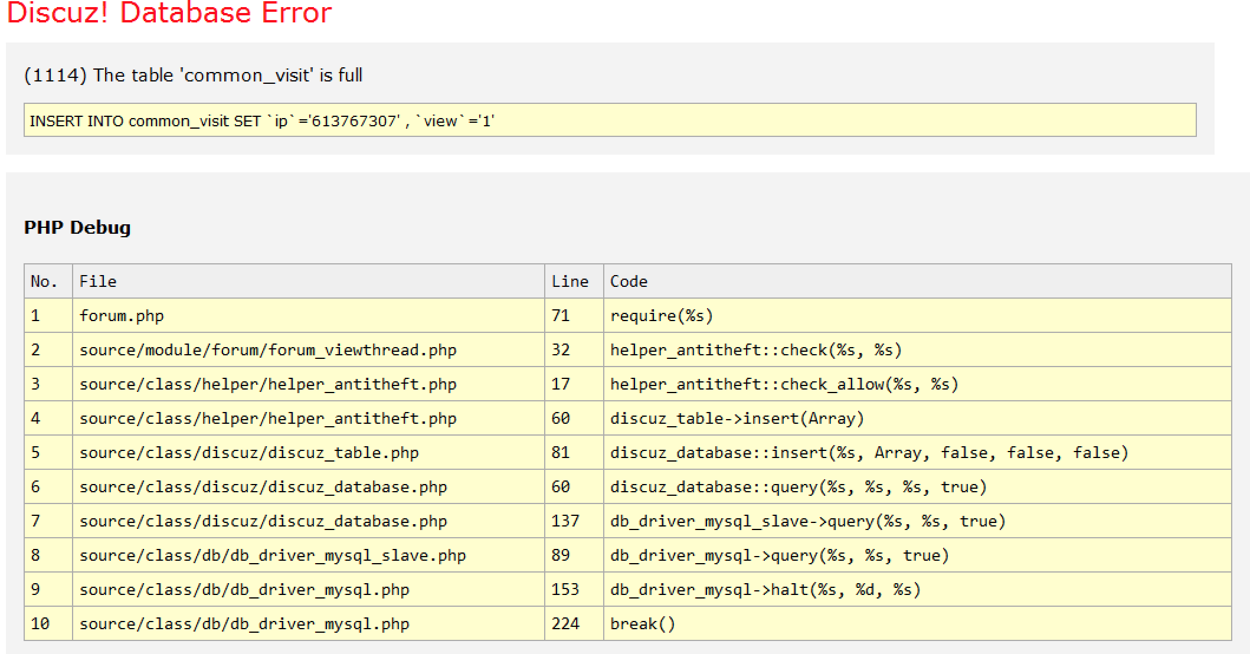Click line number 153
The width and height of the screenshot is (1250, 654).
click(574, 589)
